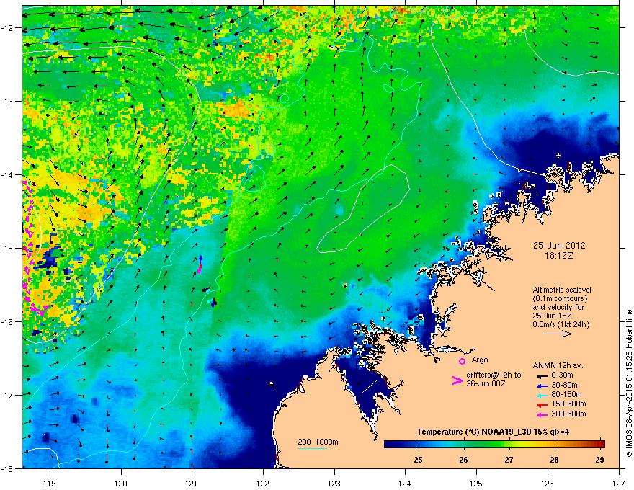634x490 pixels.
Task: Click the latitude axis label -12
Action: click(7, 28)
